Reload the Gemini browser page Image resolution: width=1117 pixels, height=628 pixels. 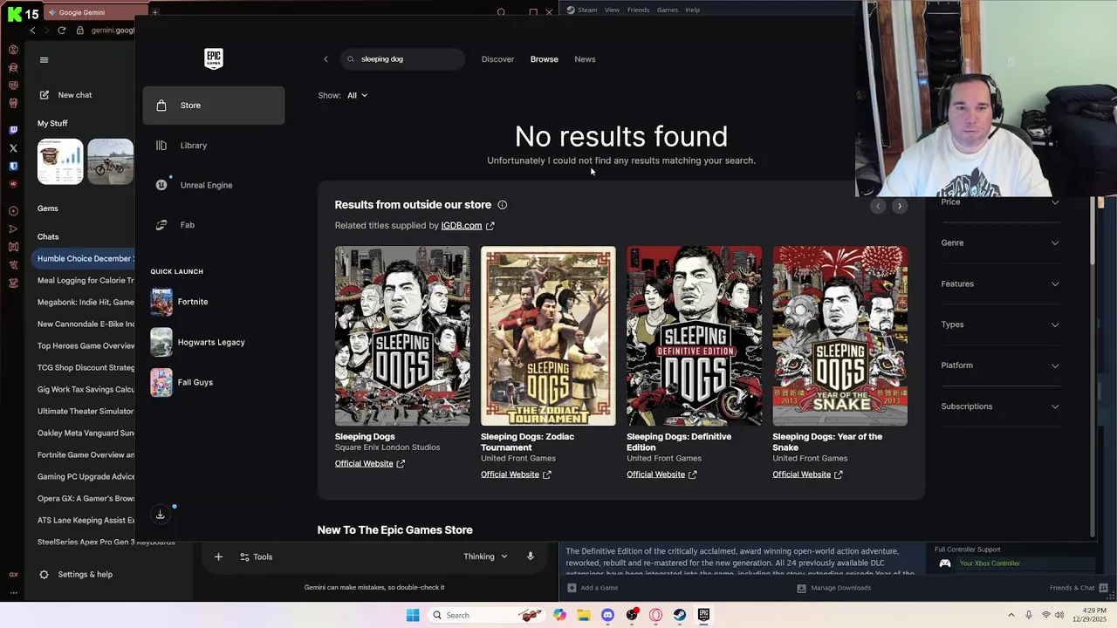click(x=61, y=31)
